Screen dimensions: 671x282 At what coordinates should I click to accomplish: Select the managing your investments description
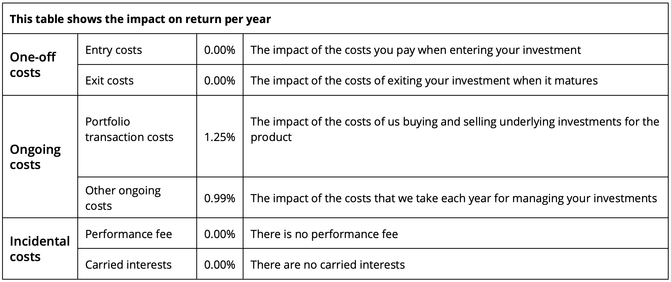[454, 198]
